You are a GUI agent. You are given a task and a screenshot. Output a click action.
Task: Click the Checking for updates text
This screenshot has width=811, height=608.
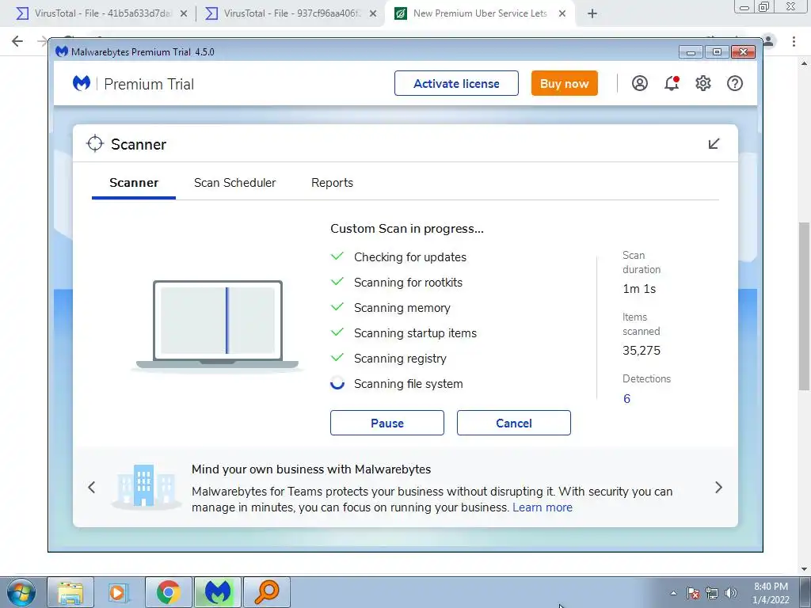click(410, 257)
